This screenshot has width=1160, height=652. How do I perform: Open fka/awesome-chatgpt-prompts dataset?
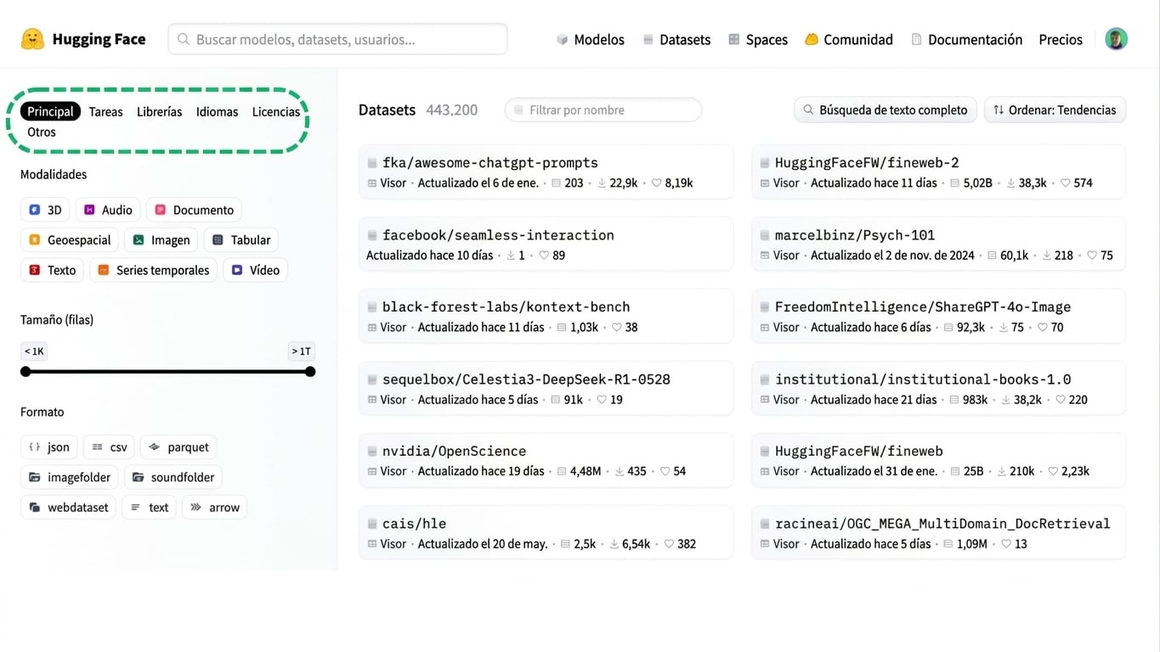coord(490,163)
